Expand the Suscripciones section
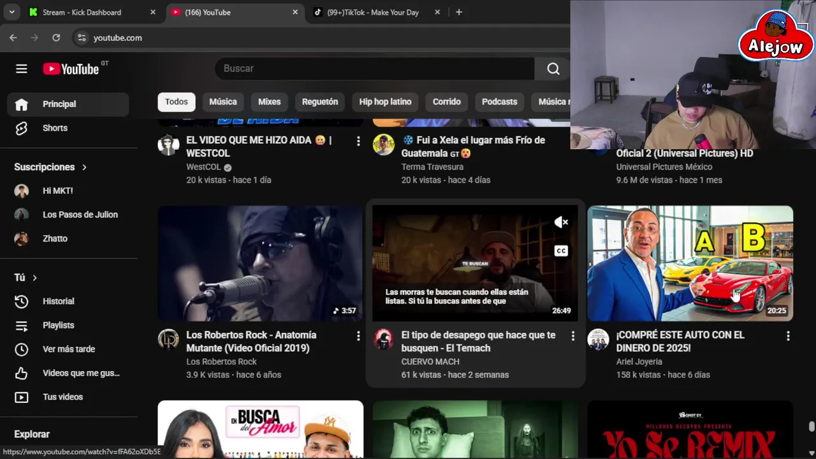This screenshot has height=459, width=816. (x=50, y=167)
